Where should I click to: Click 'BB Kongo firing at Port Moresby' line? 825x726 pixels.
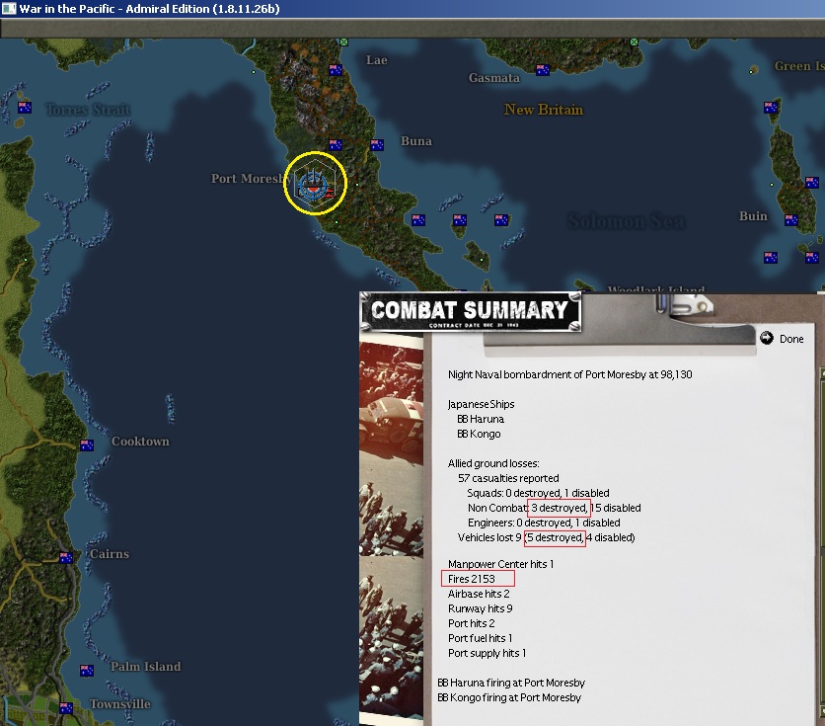[509, 697]
